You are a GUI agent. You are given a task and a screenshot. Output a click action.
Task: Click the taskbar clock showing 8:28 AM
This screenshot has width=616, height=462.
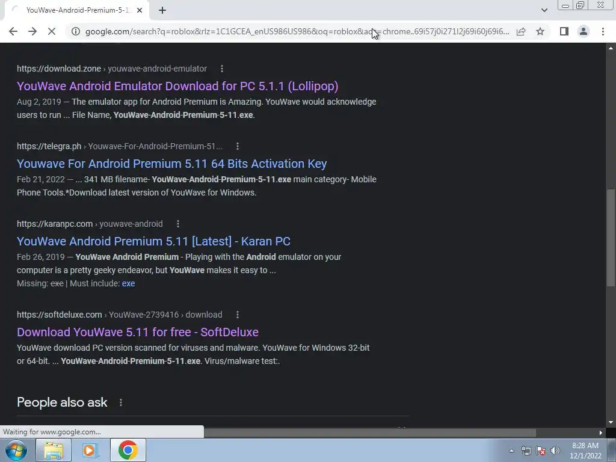tap(585, 451)
